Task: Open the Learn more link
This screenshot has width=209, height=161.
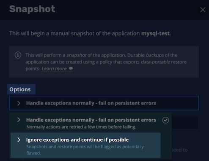Action: [54, 69]
